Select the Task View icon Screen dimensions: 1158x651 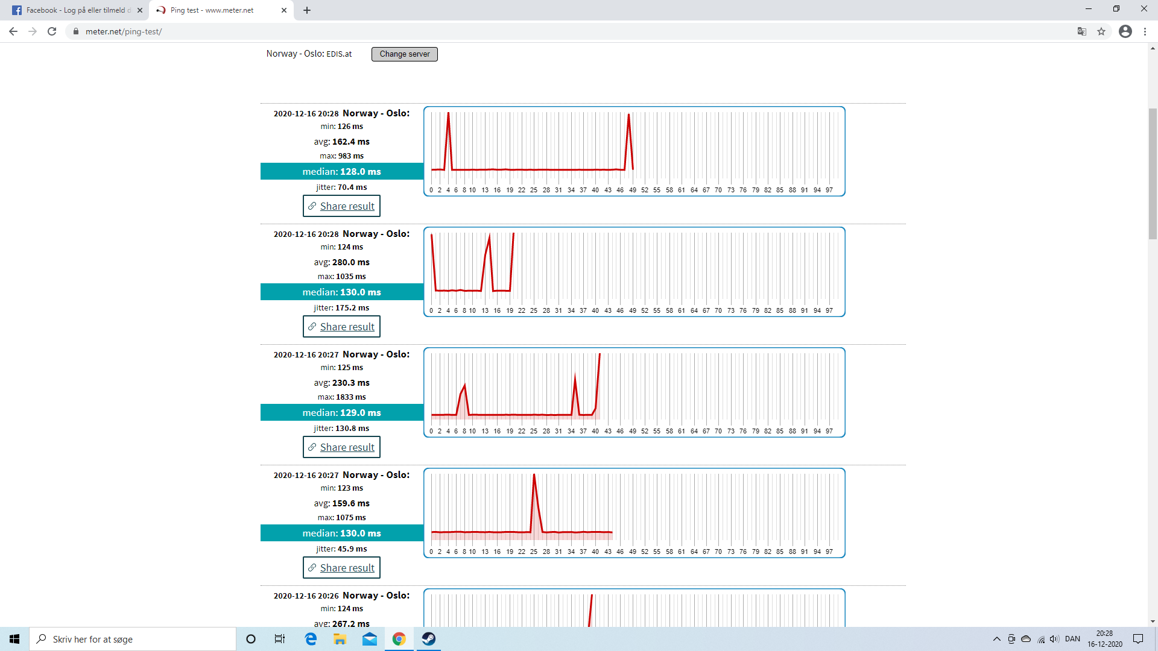pyautogui.click(x=279, y=639)
